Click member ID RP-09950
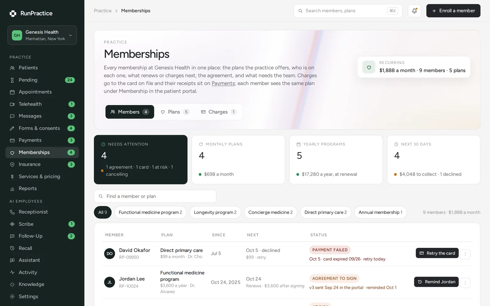This screenshot has width=490, height=306. pyautogui.click(x=129, y=257)
